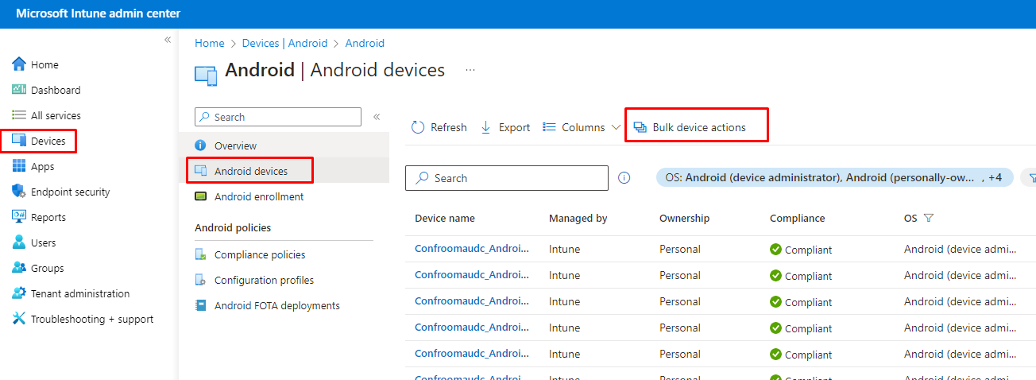Image resolution: width=1036 pixels, height=380 pixels.
Task: Click Bulk device actions
Action: [x=690, y=127]
